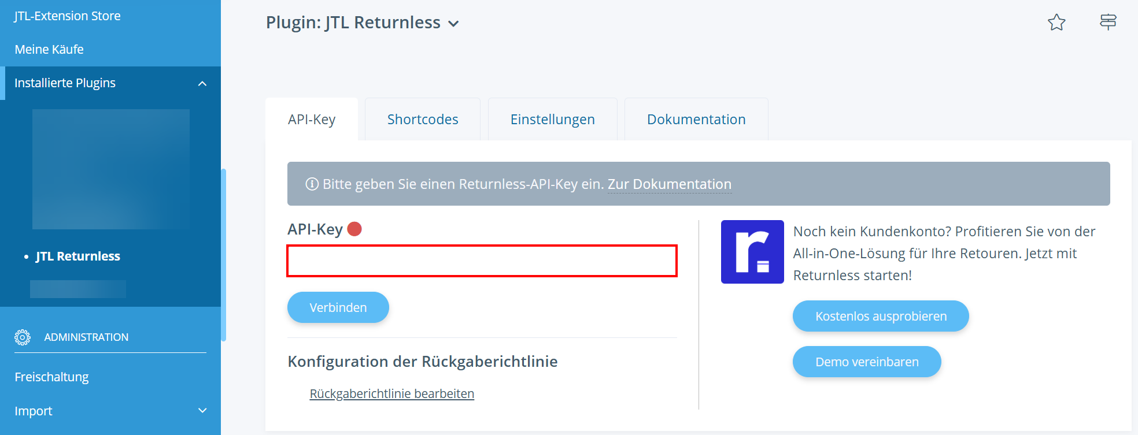
Task: Select the Dokumentation tab
Action: [696, 120]
